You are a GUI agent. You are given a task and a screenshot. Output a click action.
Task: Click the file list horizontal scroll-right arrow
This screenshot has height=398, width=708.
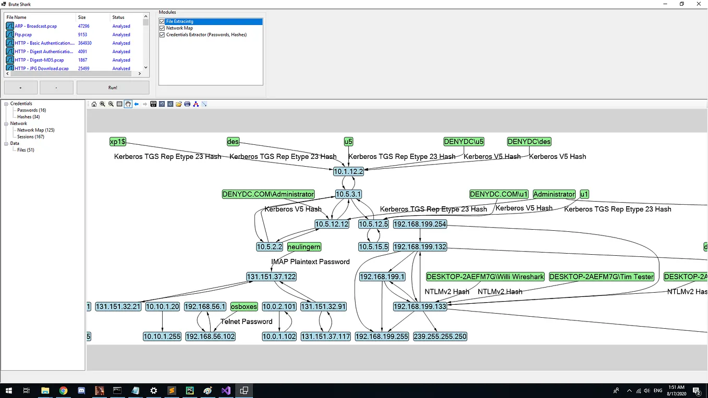tap(140, 74)
